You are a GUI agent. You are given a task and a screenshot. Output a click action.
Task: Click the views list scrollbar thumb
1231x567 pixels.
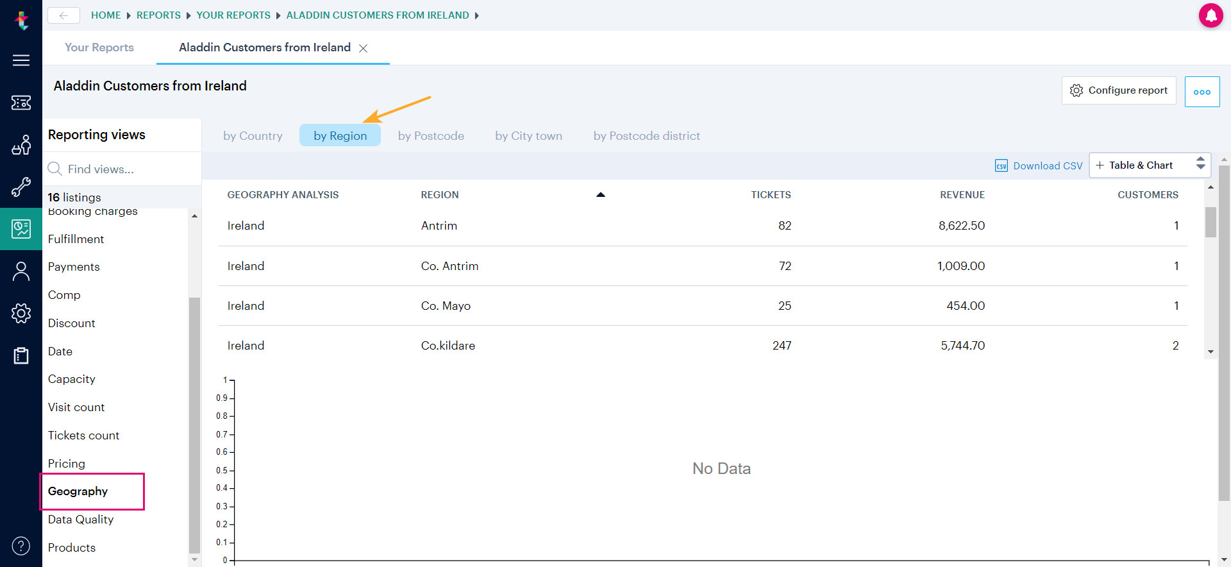point(194,425)
